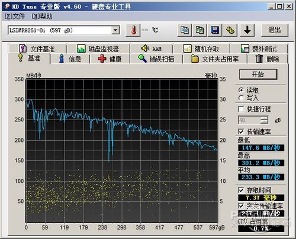Image resolution: width=296 pixels, height=239 pixels.
Task: Save screenshot using floppy disk icon
Action: tap(215, 30)
